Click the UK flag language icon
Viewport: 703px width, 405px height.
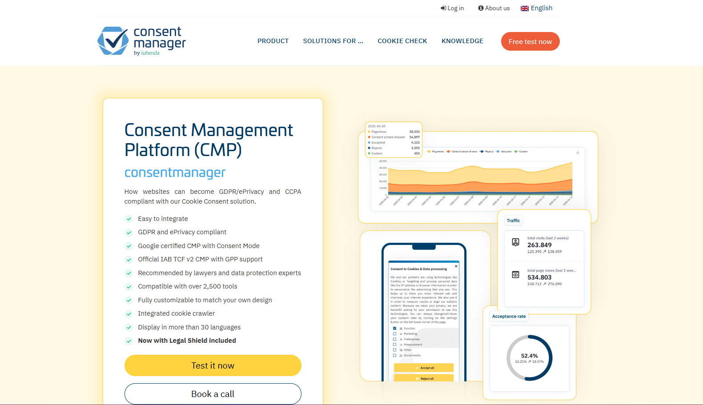coord(525,8)
